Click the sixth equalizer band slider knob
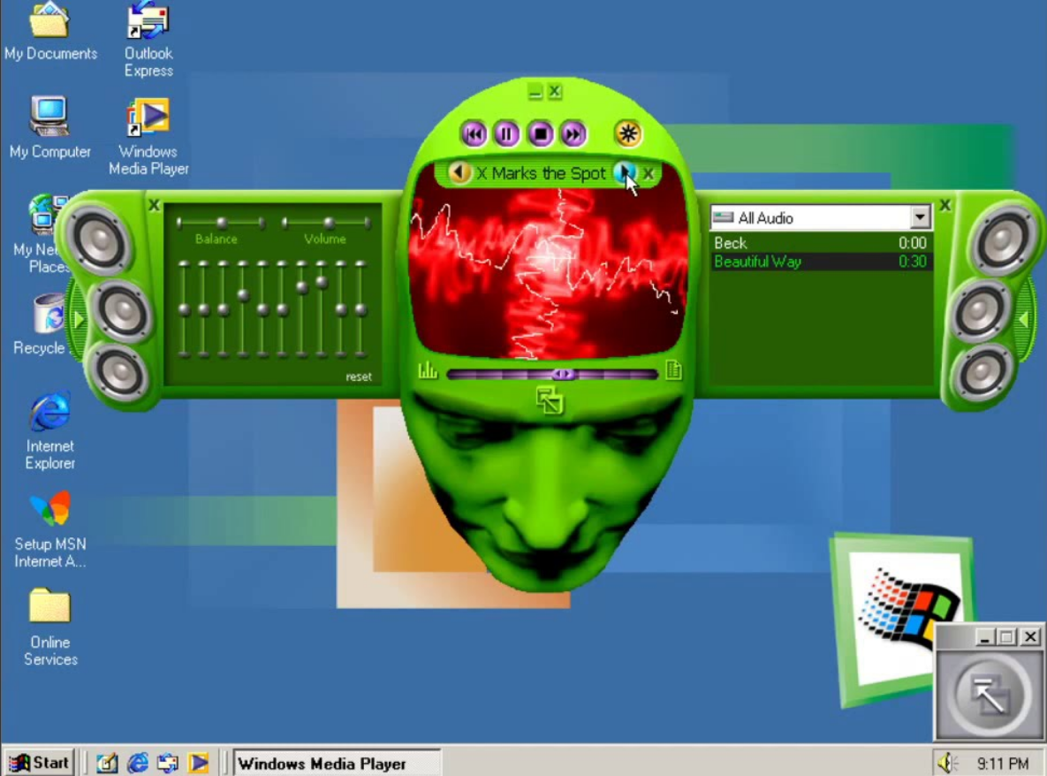 [282, 309]
